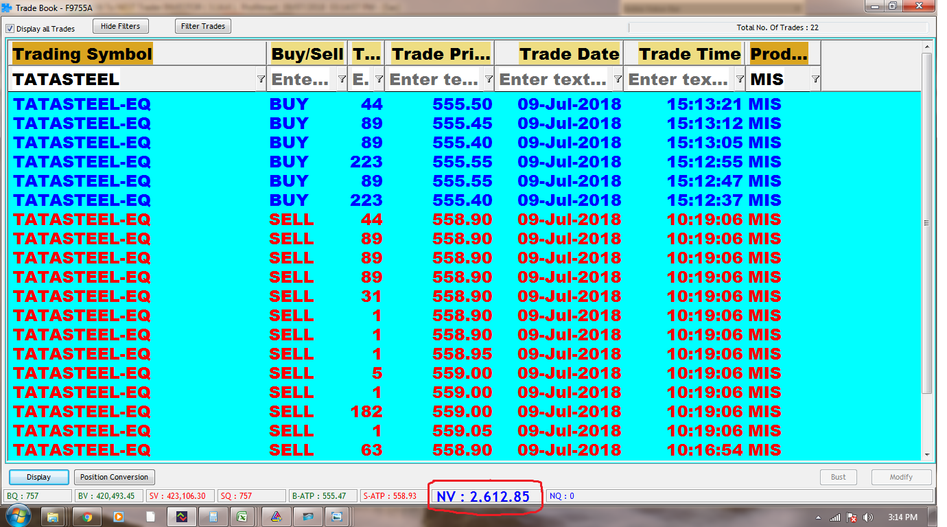
Task: Click the taskbar clock showing 3:14 PM
Action: 902,517
